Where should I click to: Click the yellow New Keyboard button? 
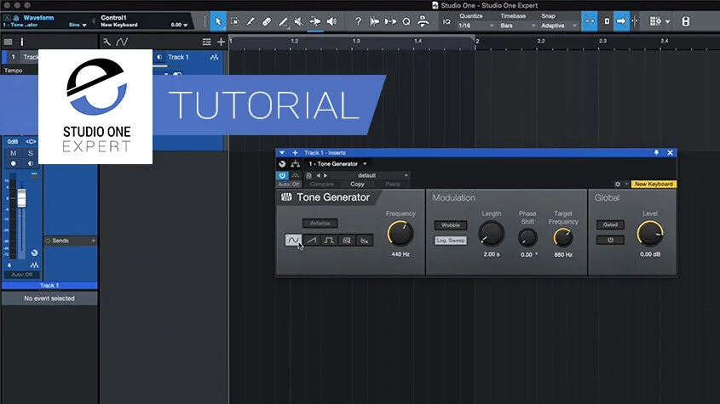(654, 184)
